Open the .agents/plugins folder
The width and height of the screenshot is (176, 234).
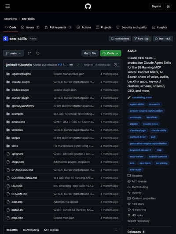pos(21,74)
